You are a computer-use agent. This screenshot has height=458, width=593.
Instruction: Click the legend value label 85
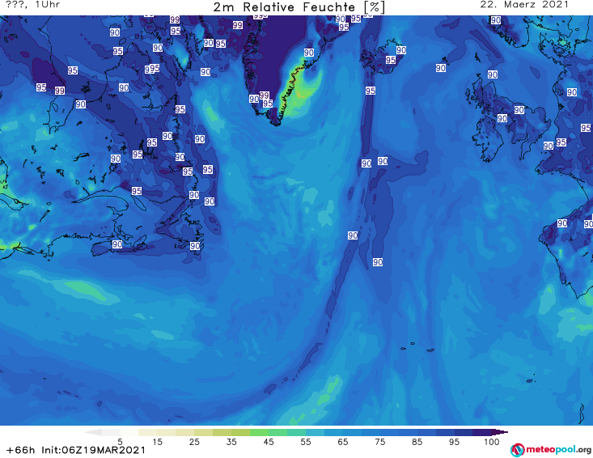417,442
